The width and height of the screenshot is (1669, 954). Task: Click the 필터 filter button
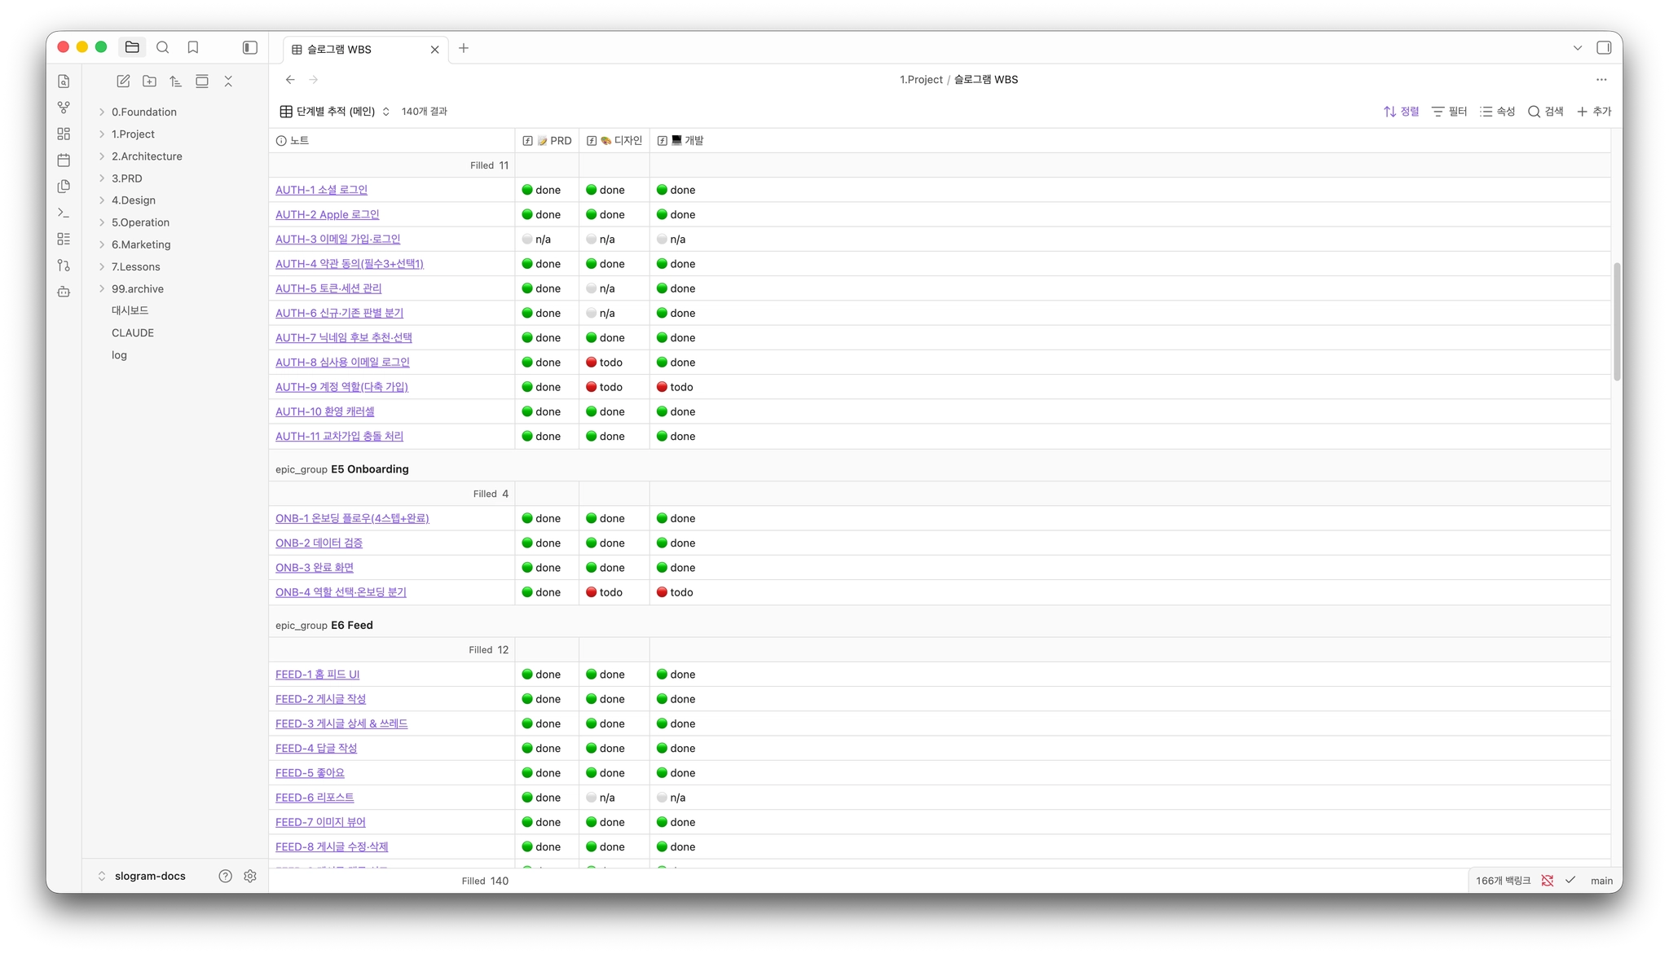pyautogui.click(x=1449, y=111)
